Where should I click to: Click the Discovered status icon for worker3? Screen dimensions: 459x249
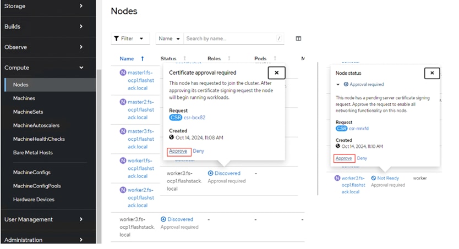(163, 219)
